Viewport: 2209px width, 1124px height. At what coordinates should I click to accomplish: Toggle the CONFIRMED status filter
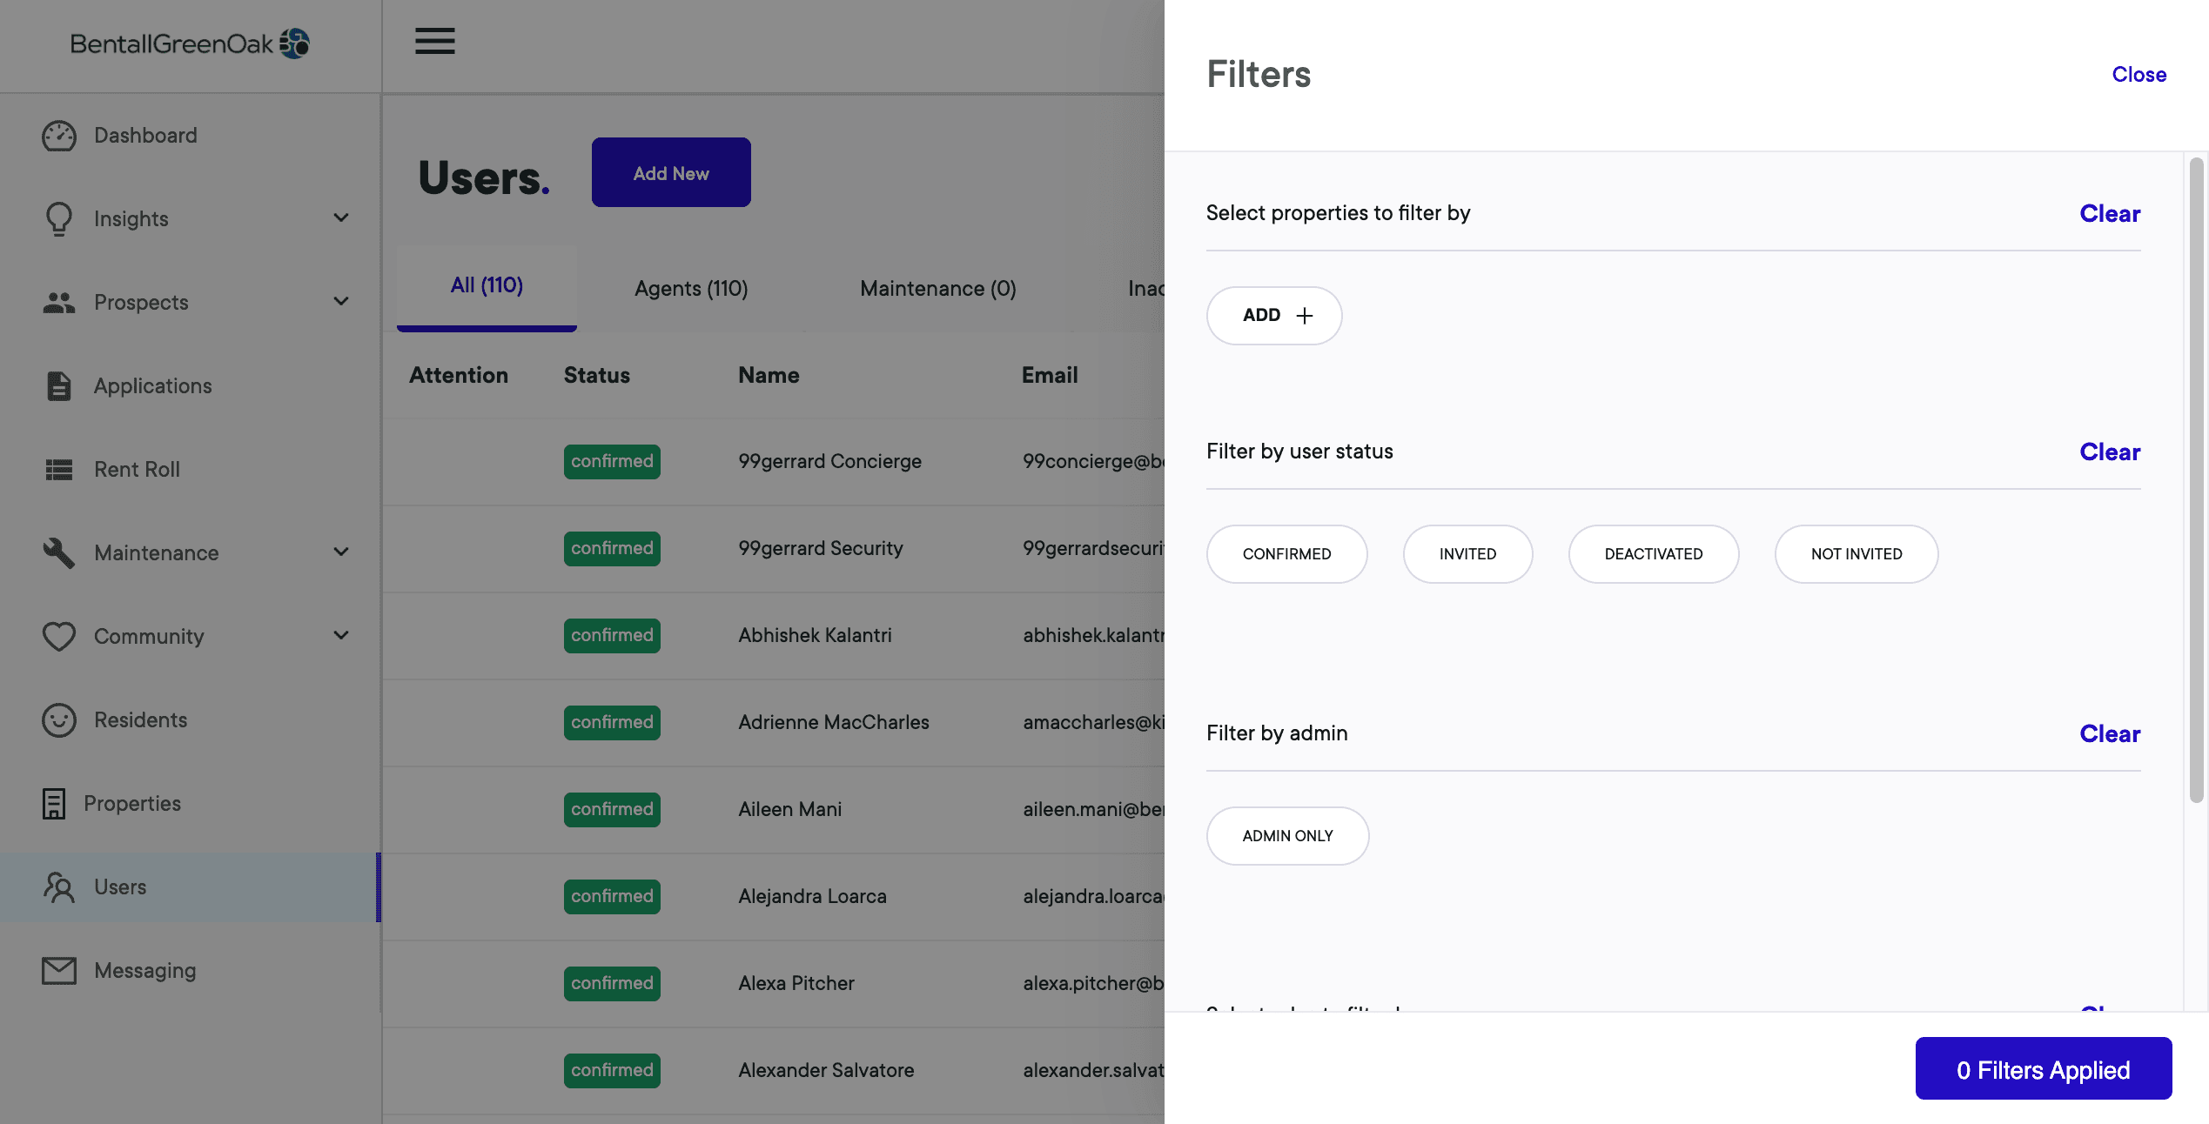click(x=1286, y=554)
